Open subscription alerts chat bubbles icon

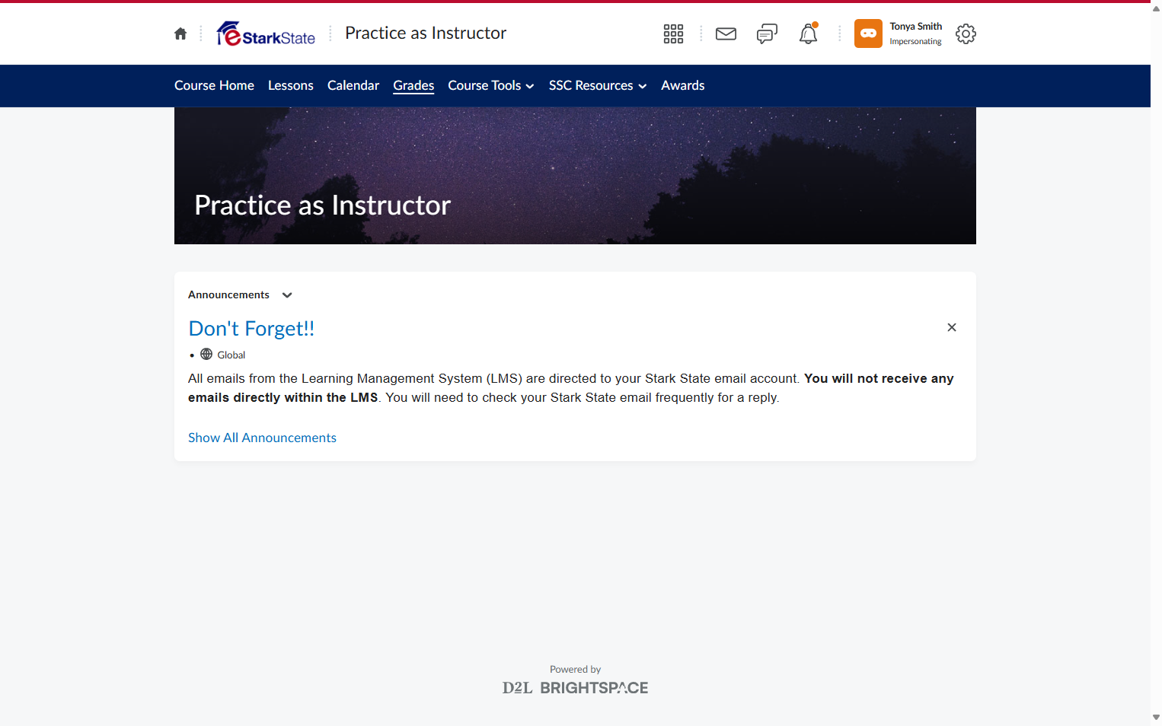[x=767, y=33]
